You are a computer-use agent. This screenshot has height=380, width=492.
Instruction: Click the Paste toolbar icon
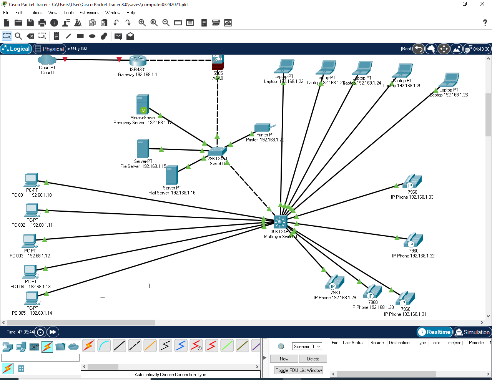(104, 23)
